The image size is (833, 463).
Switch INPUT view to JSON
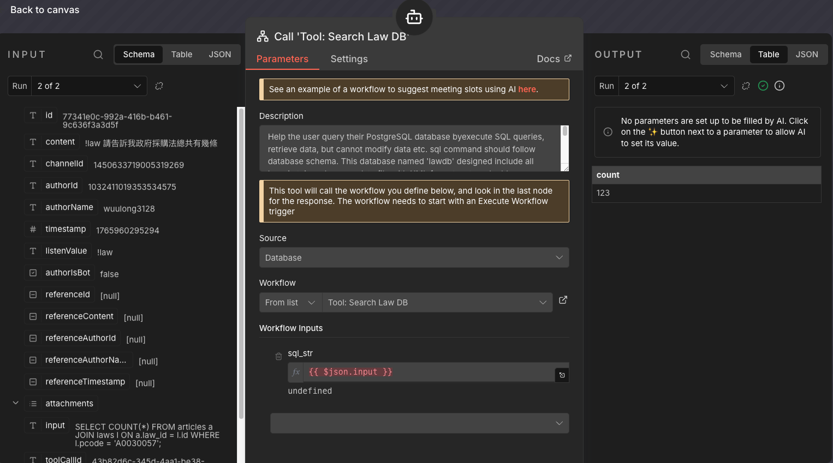[219, 55]
